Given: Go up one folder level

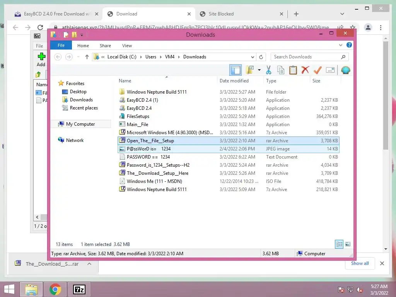Looking at the screenshot, I should tap(87, 57).
